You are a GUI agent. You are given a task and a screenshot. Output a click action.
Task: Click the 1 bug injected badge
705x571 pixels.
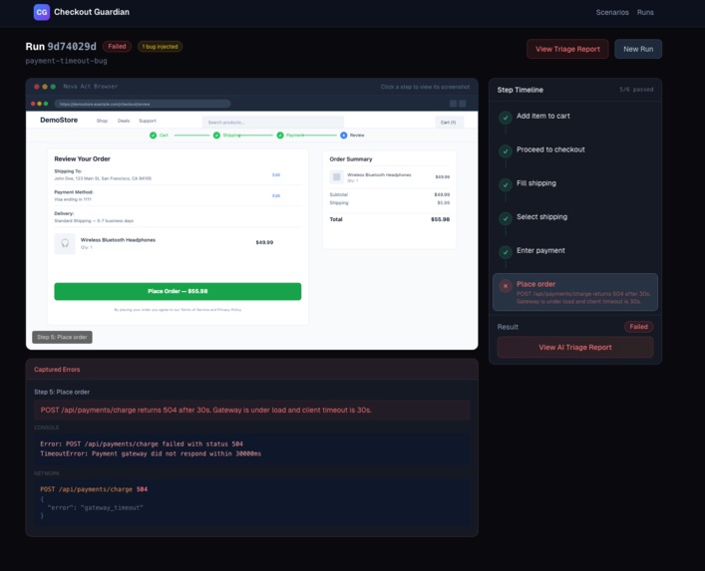pos(160,46)
